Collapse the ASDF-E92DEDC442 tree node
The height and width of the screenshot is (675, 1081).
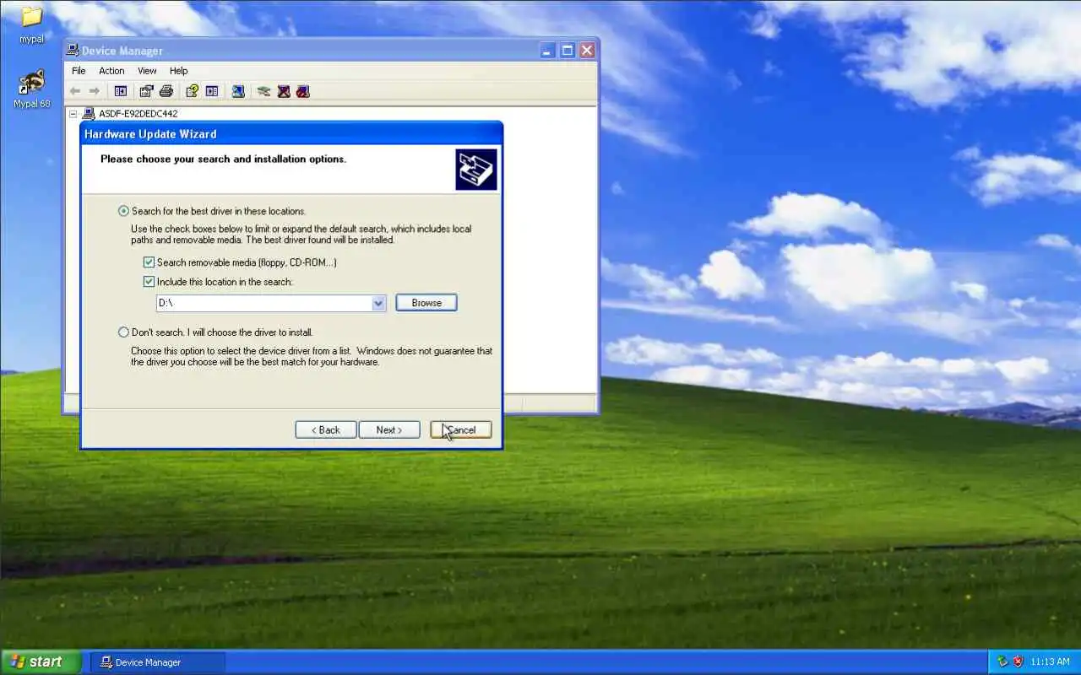(x=73, y=114)
